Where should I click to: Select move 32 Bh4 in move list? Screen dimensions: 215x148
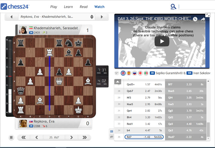pyautogui.click(x=144, y=117)
